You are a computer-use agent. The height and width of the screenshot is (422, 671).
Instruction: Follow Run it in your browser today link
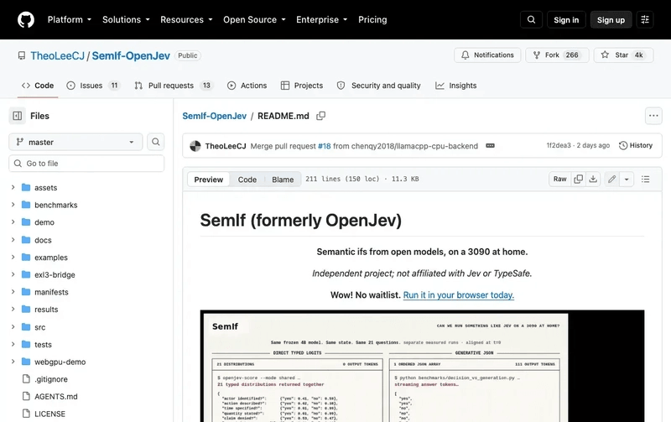pyautogui.click(x=459, y=294)
